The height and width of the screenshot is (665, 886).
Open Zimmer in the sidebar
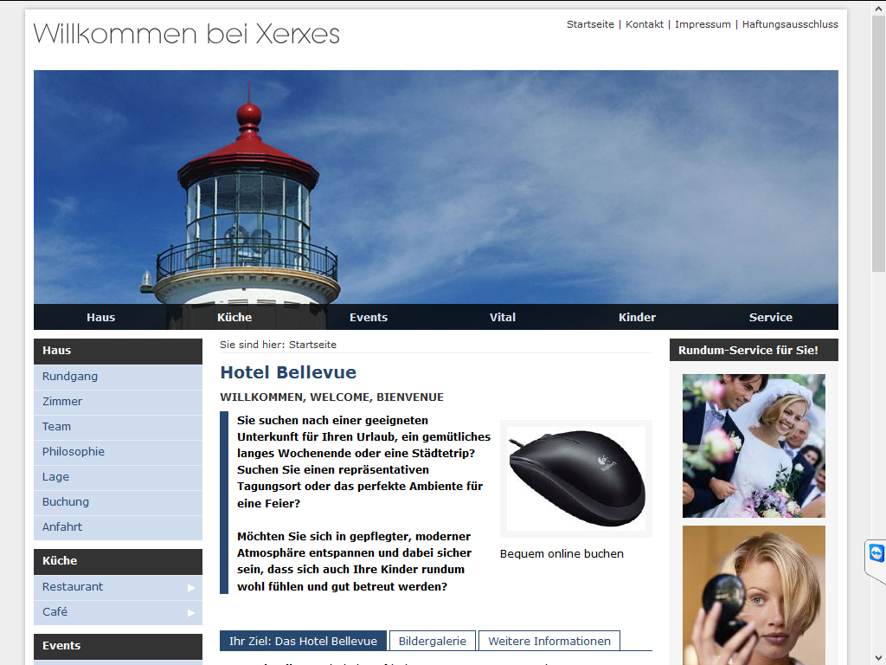click(x=118, y=402)
